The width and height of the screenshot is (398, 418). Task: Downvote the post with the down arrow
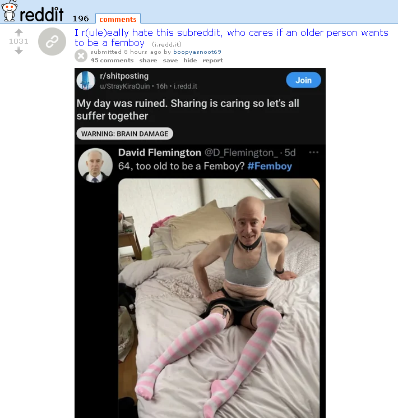[x=18, y=50]
